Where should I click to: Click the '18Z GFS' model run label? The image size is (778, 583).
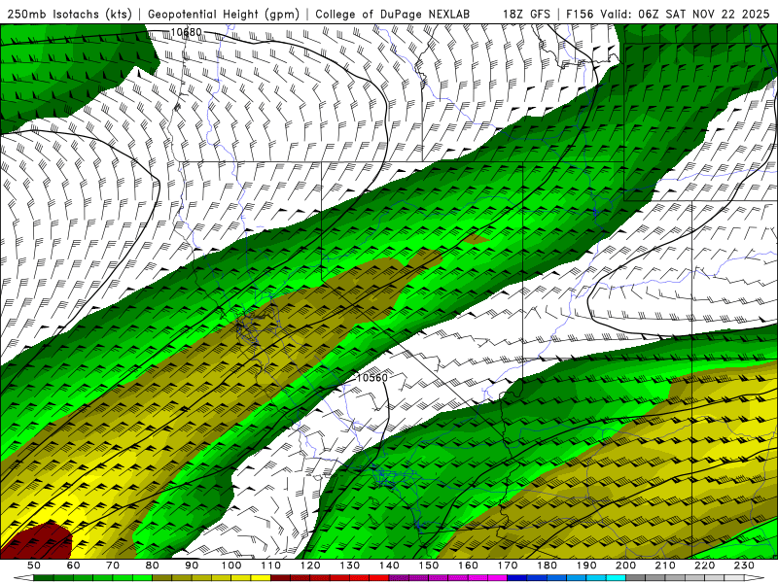pyautogui.click(x=526, y=14)
